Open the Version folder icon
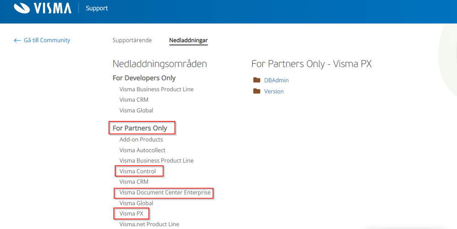Screen dimensions: 457x229 [x=257, y=91]
